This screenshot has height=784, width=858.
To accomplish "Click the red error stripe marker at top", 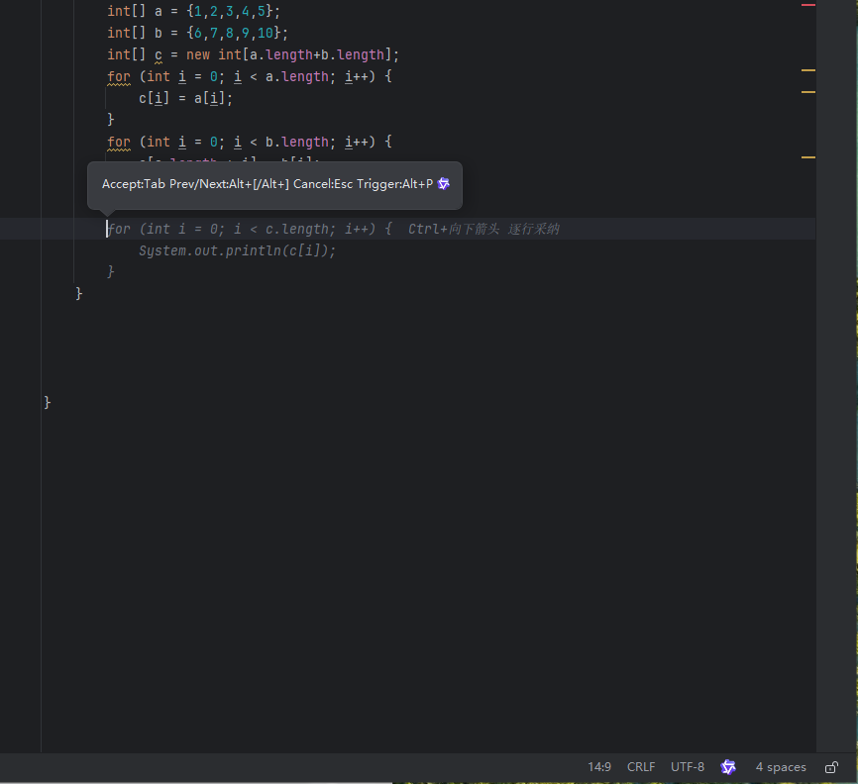I will pos(808,5).
